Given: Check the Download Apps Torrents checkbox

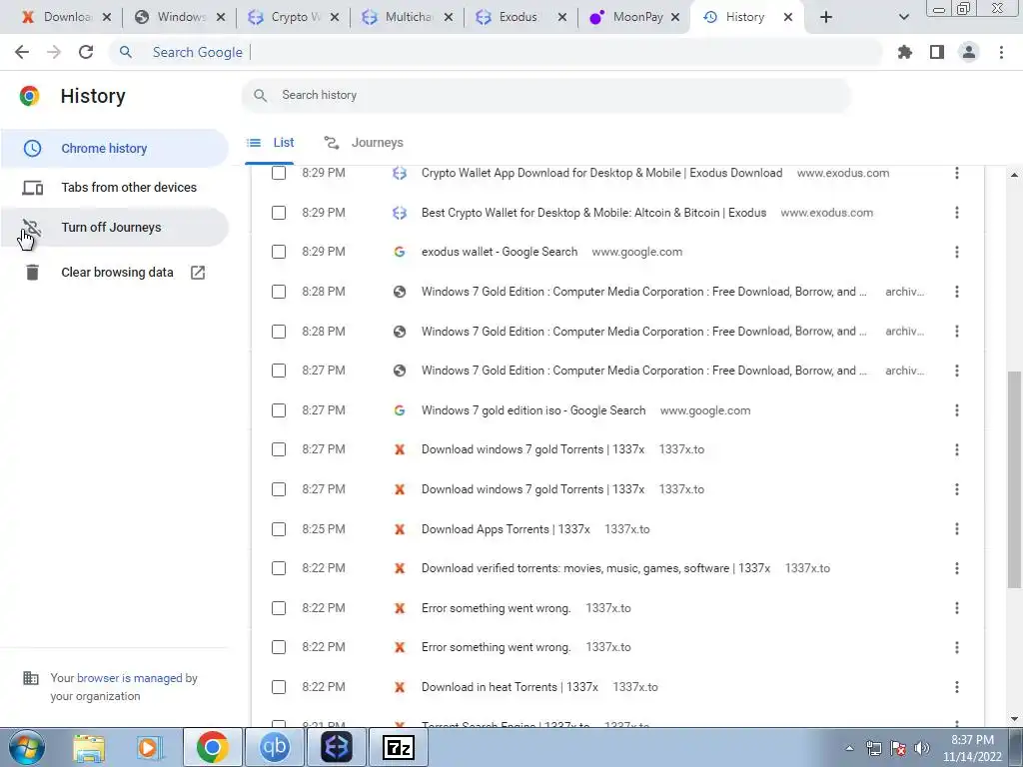Looking at the screenshot, I should click(x=279, y=529).
